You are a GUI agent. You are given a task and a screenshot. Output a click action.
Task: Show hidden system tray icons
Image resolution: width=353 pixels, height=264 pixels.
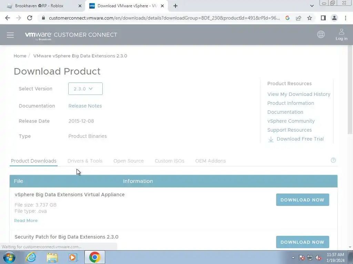pos(293,258)
